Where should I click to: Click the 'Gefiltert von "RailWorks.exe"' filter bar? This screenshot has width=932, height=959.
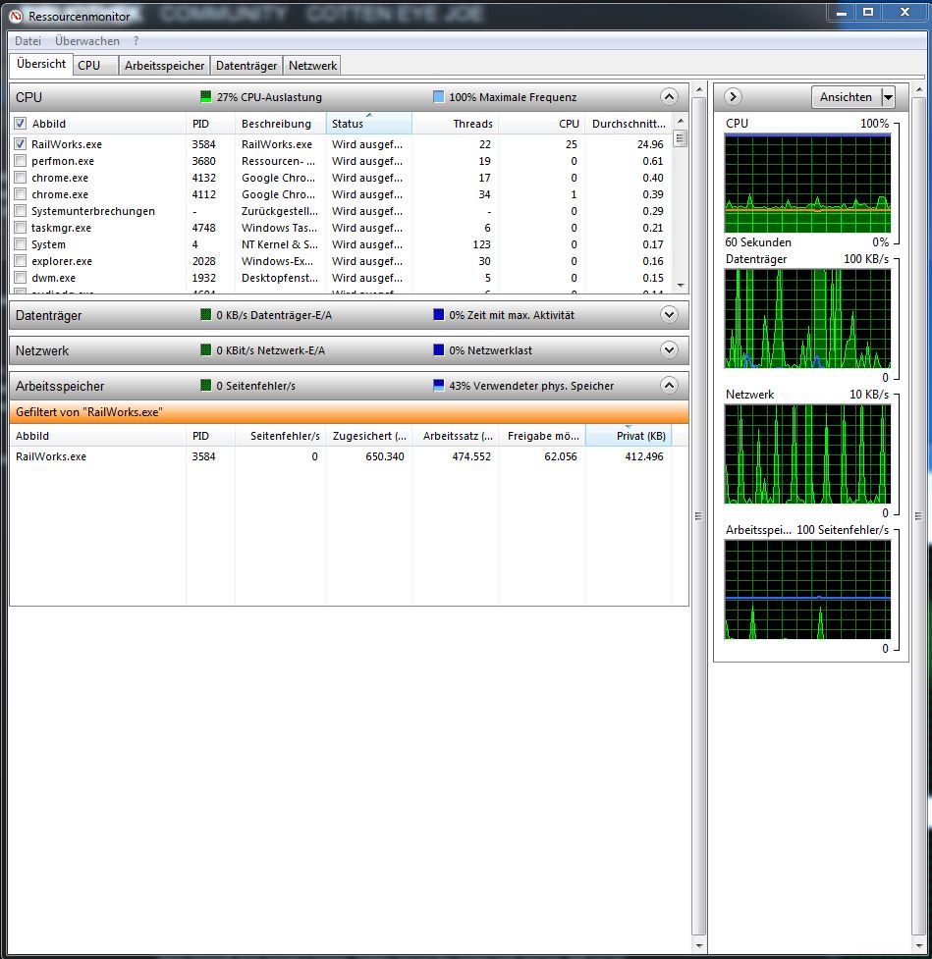click(x=349, y=412)
